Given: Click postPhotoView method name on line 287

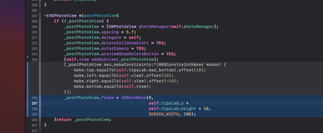Looking at the screenshot, I should 100,16.
